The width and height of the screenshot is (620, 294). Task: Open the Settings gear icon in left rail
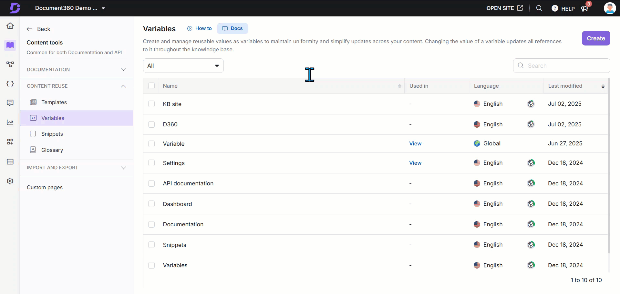point(10,181)
